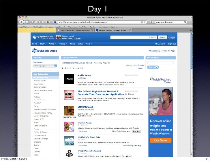The image size is (210, 161).
Task: Click the MySpace Apps puzzle logo icon
Action: pos(34,51)
